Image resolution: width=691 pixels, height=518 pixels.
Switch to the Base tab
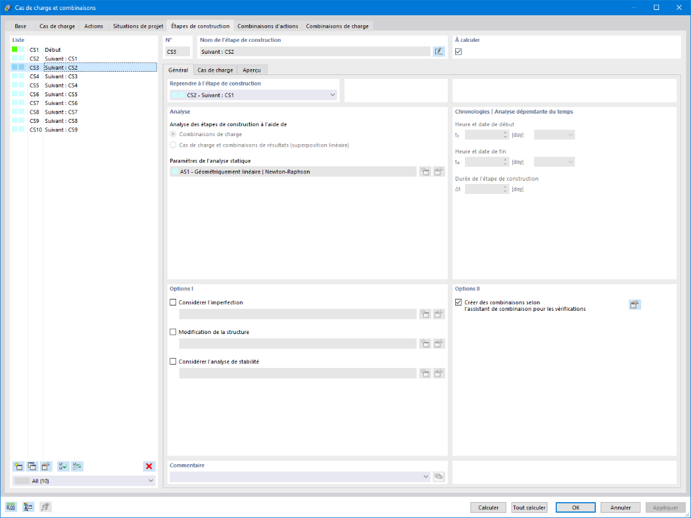coord(21,27)
